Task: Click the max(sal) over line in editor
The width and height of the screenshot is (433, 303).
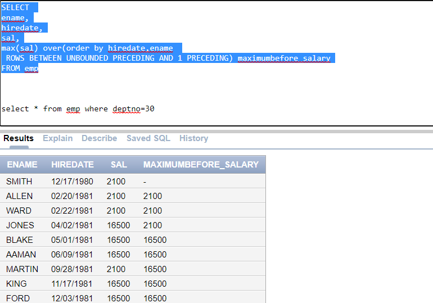Action: (x=87, y=48)
